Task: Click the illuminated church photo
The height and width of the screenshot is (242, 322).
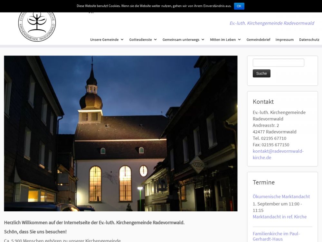Action: point(120,133)
